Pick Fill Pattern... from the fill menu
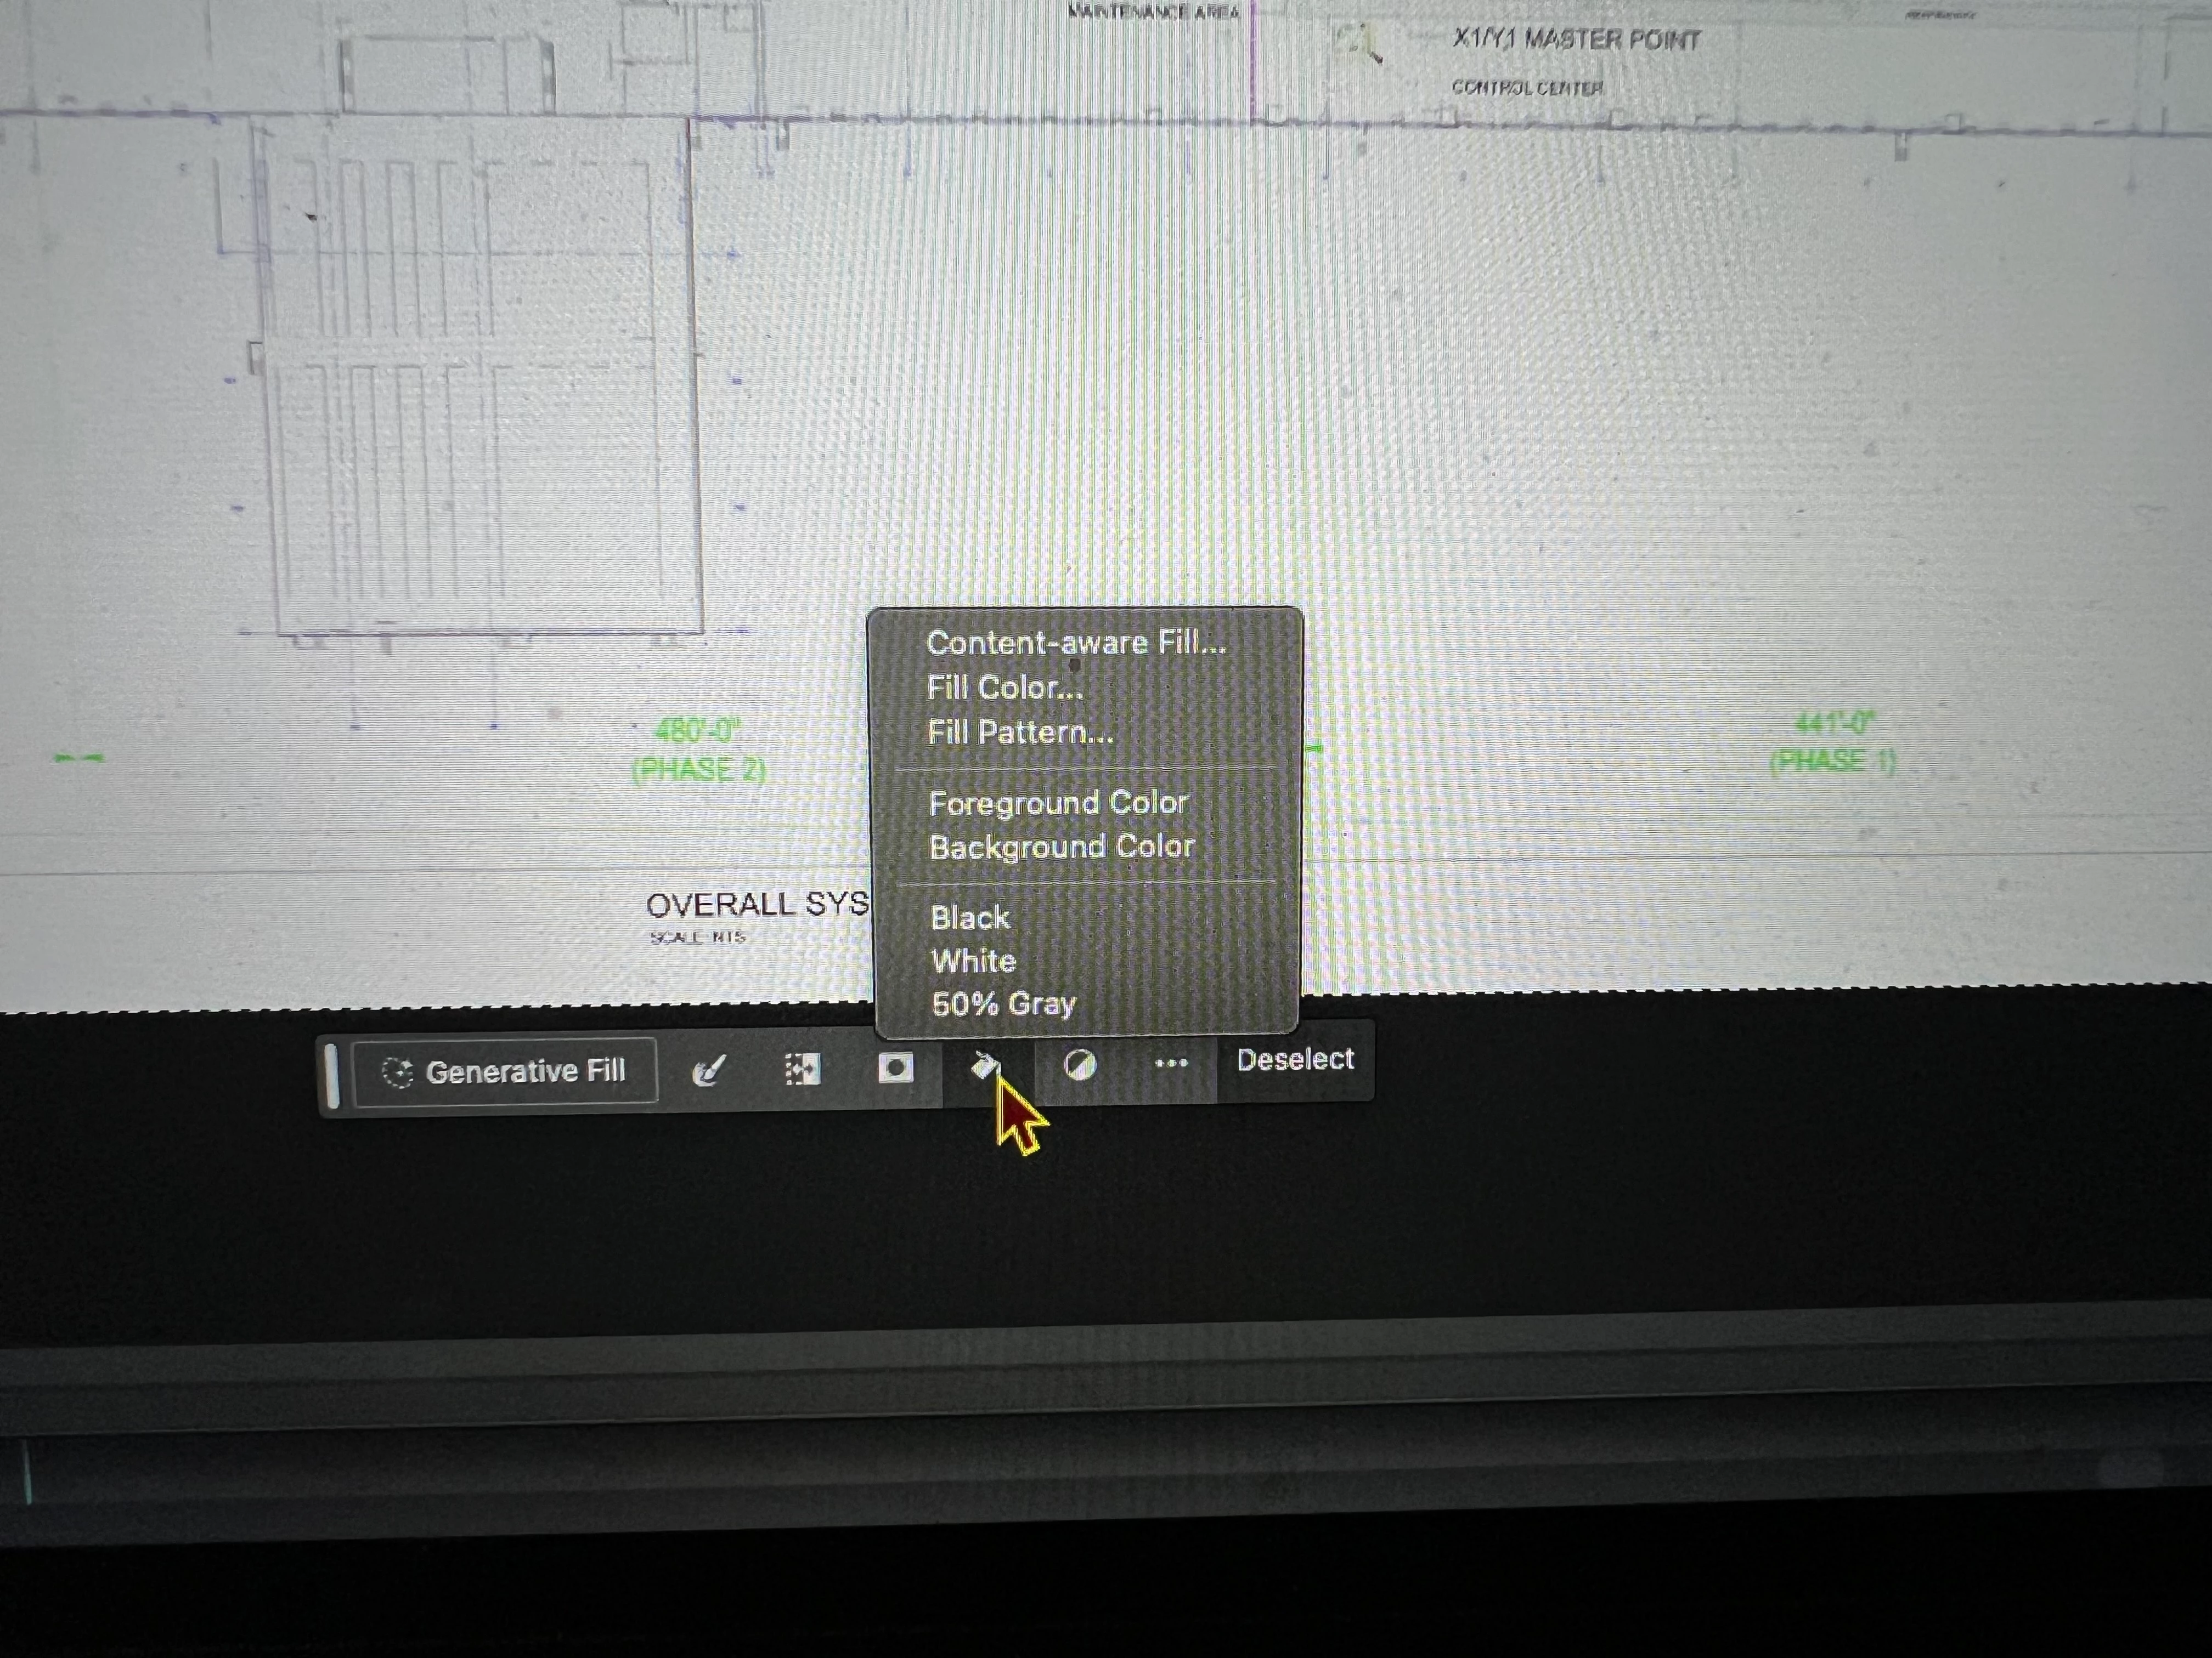This screenshot has width=2212, height=1658. (x=1020, y=733)
